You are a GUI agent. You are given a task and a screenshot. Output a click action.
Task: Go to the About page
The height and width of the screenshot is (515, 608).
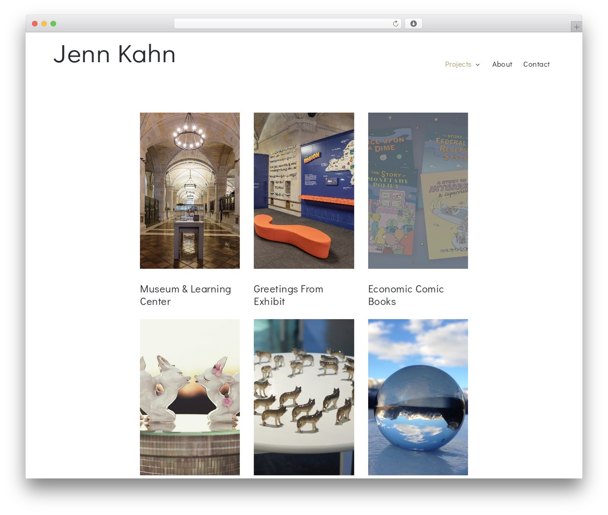coord(502,64)
